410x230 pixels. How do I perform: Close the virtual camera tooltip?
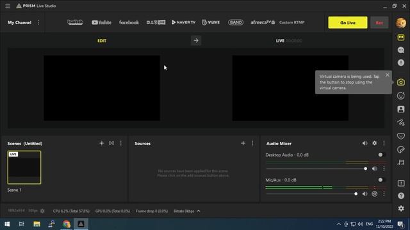click(387, 75)
